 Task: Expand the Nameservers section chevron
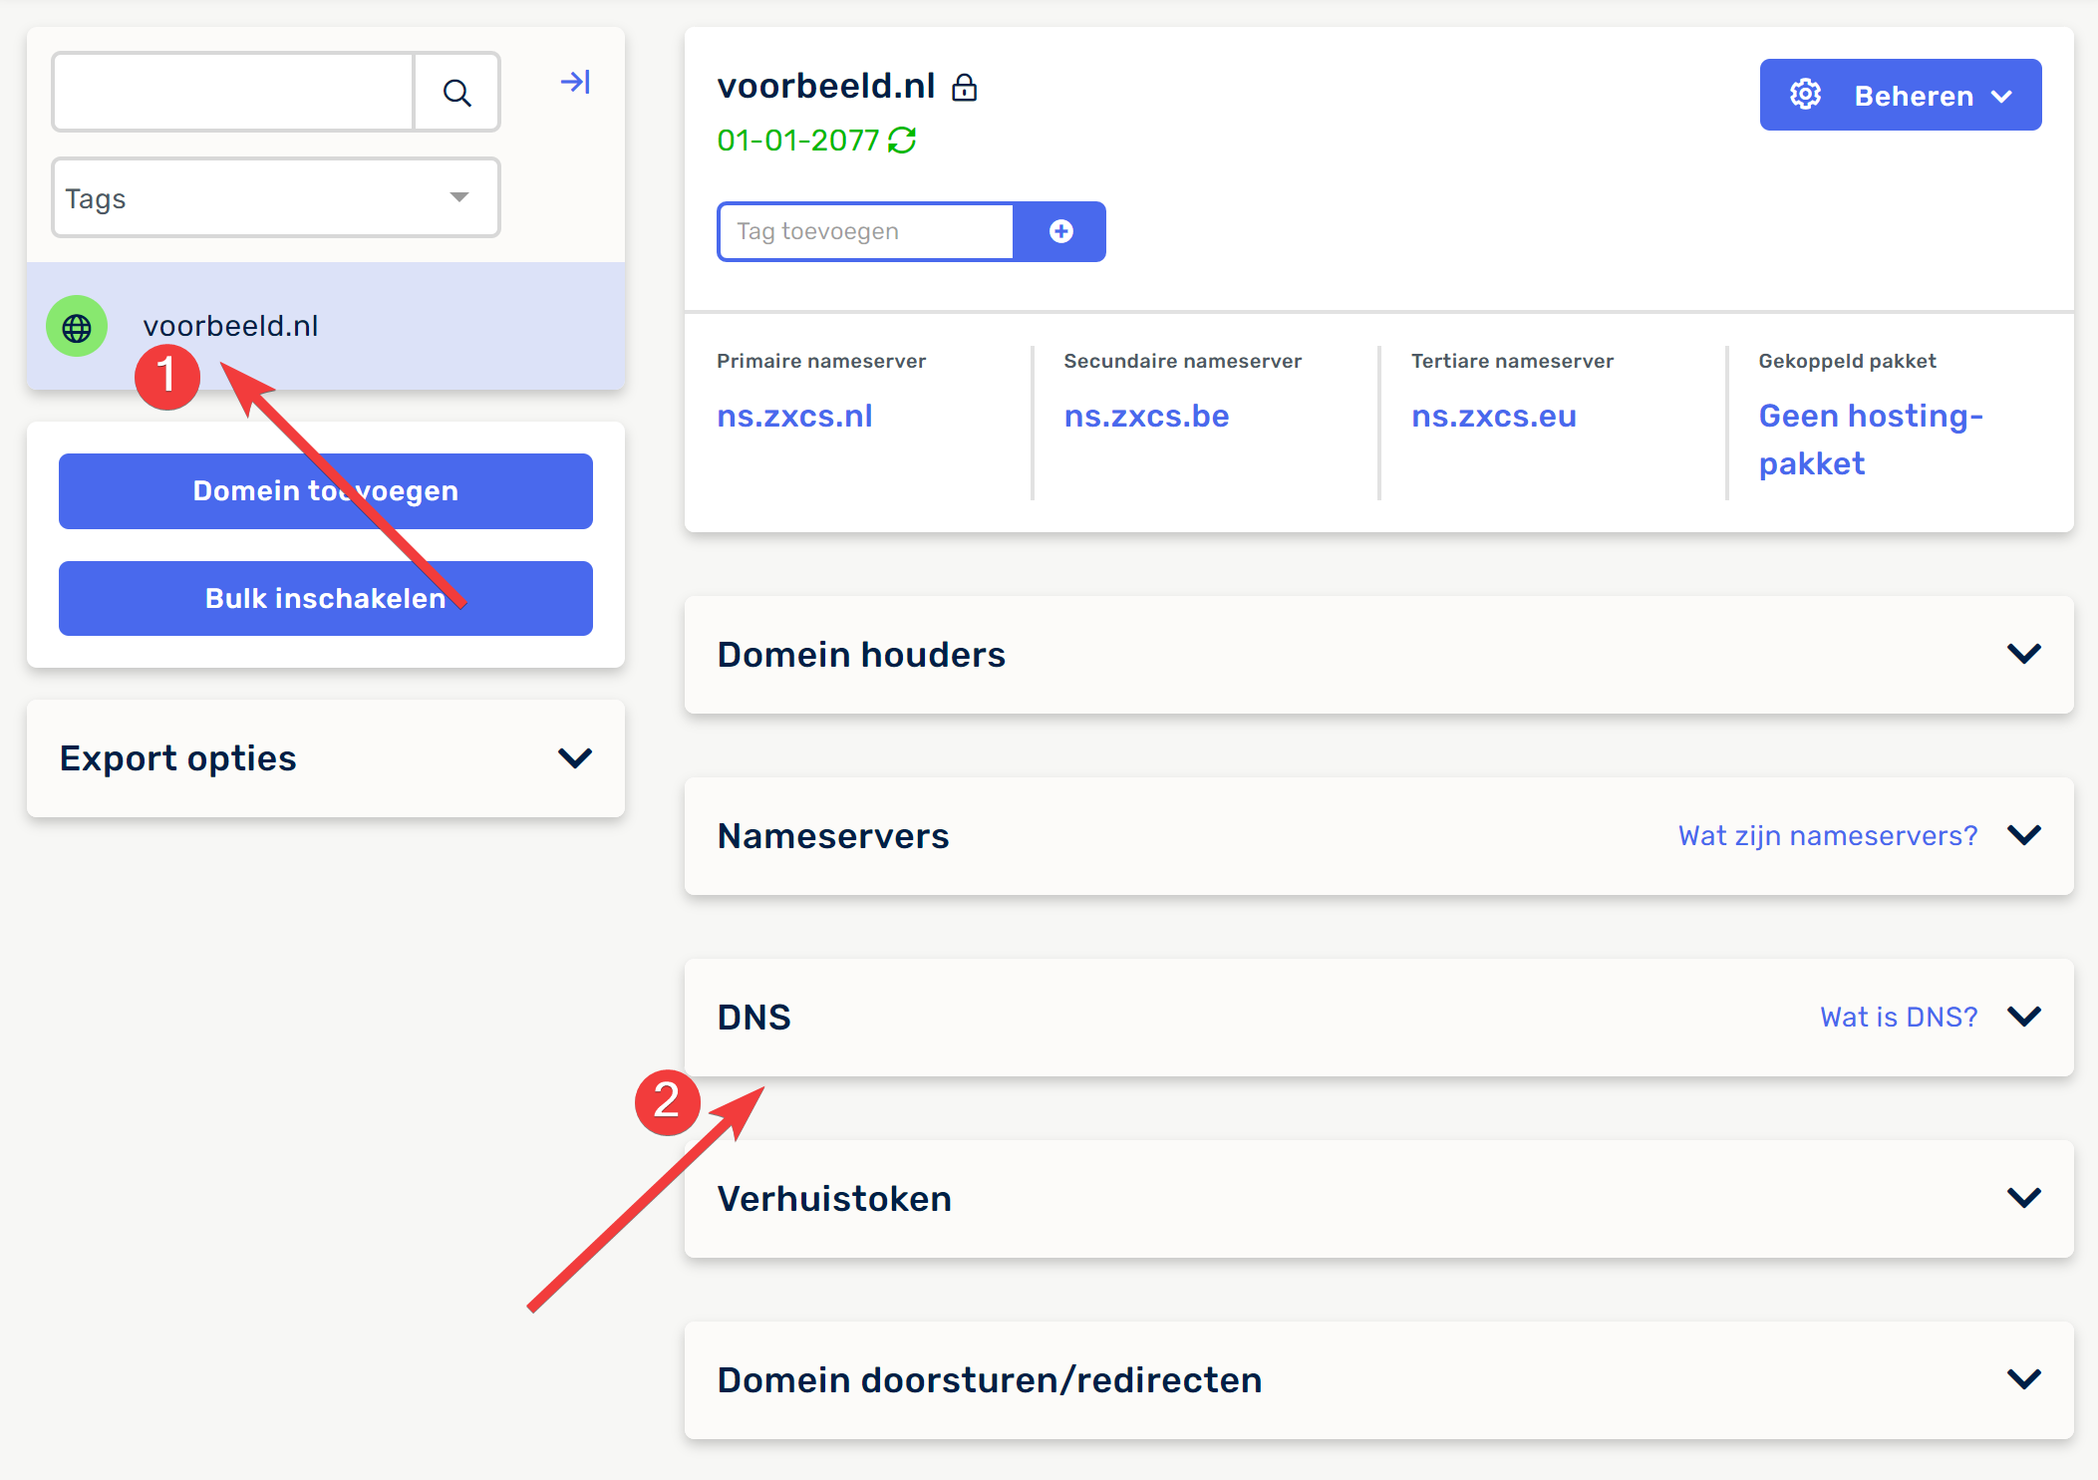pos(2023,835)
